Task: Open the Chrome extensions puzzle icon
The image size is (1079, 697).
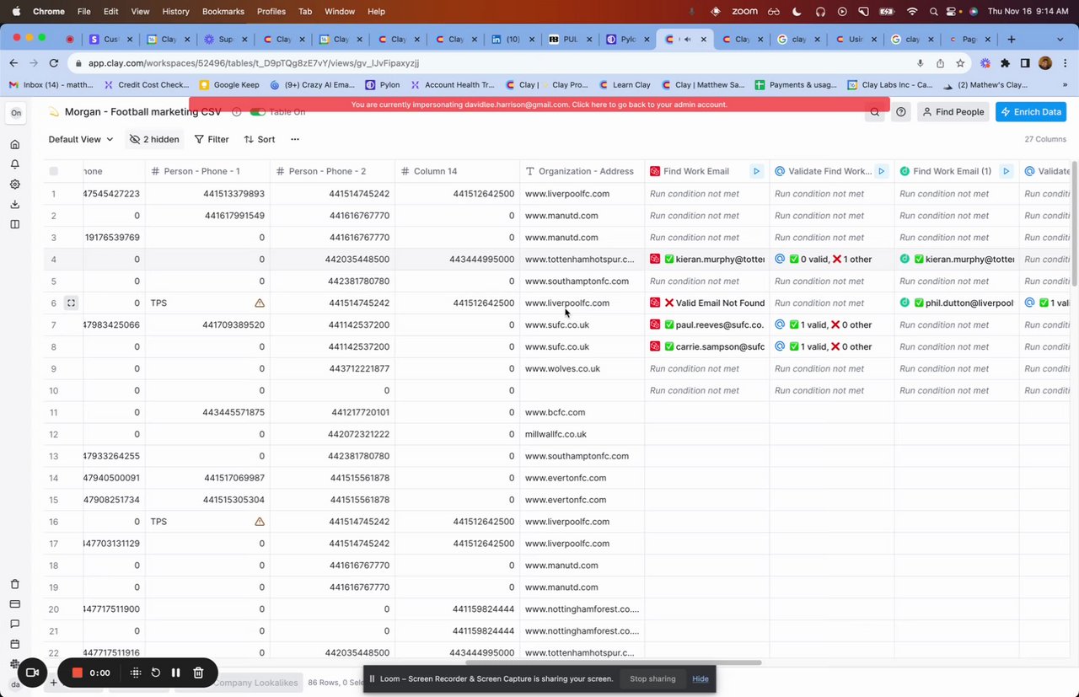Action: 1005,63
